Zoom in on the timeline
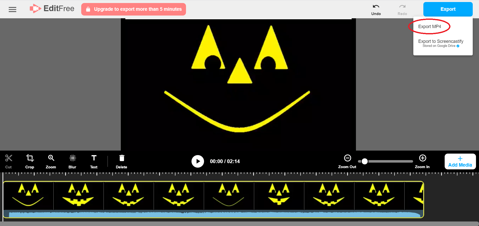This screenshot has height=226, width=479. [422, 158]
